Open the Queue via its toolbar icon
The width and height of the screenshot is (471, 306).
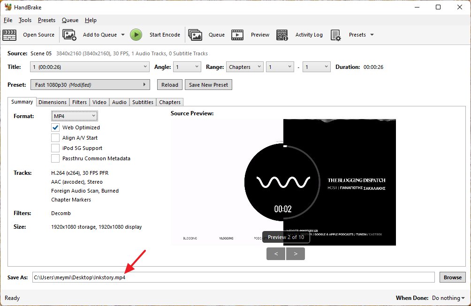pos(195,35)
